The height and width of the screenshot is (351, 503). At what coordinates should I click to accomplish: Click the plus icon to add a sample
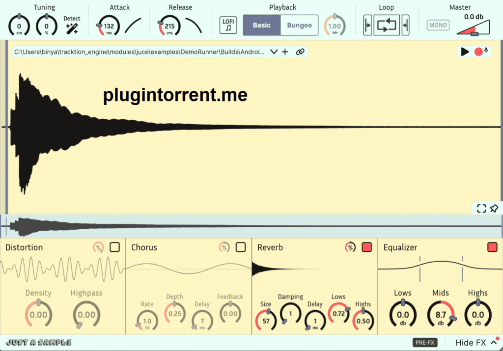point(285,52)
